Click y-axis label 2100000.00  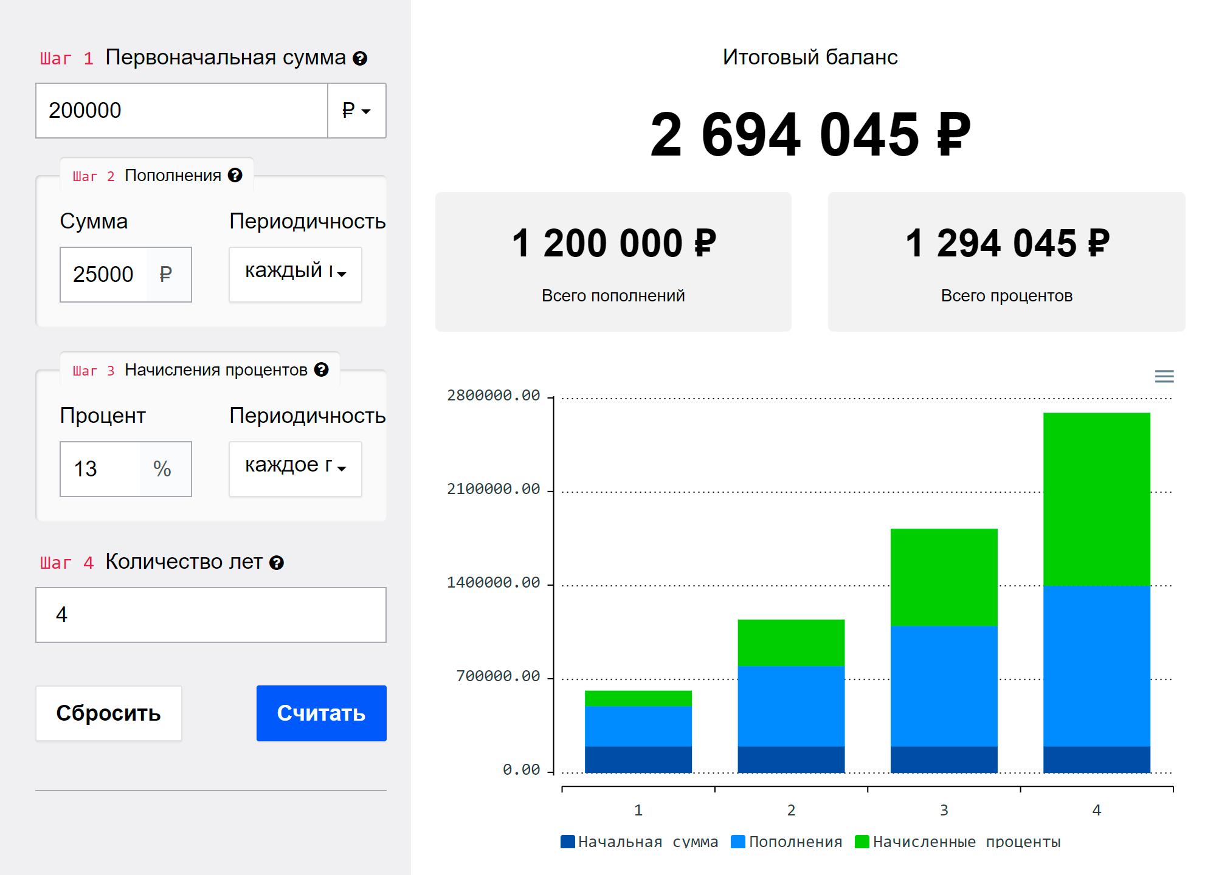coord(494,489)
